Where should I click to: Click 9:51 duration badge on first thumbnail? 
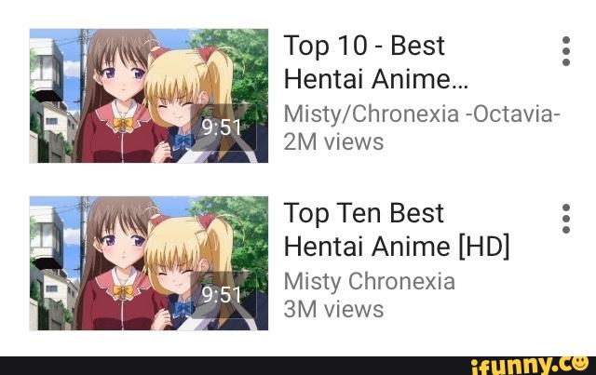click(222, 127)
